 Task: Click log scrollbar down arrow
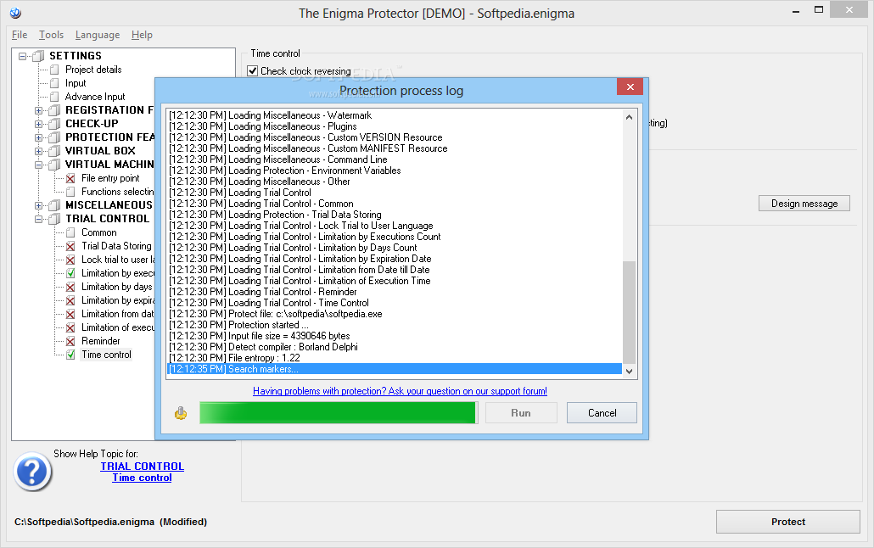point(630,372)
